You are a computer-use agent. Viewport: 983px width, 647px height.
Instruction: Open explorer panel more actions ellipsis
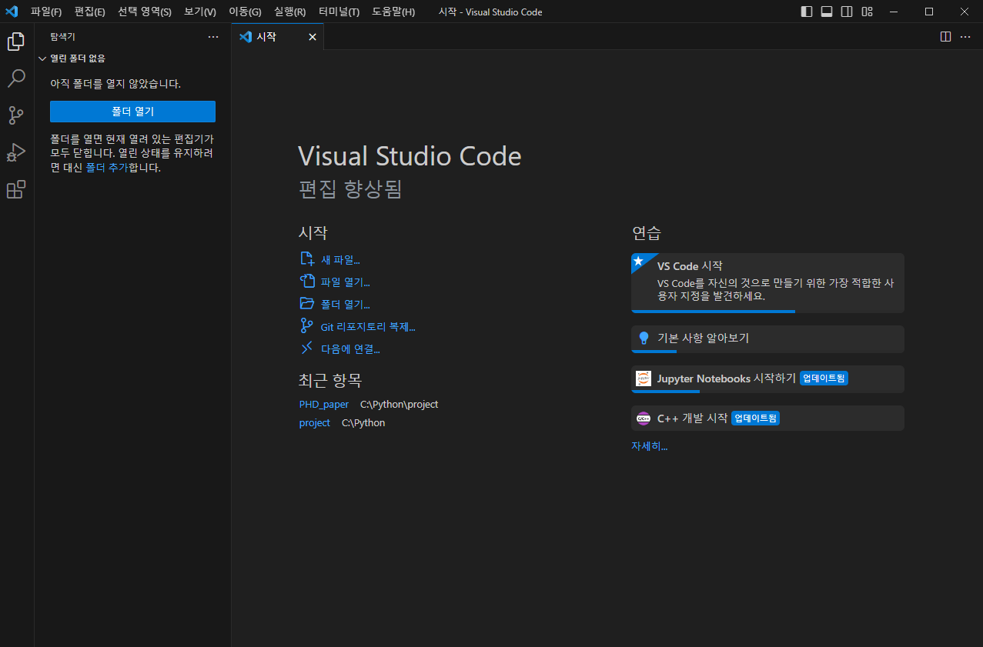click(x=213, y=36)
